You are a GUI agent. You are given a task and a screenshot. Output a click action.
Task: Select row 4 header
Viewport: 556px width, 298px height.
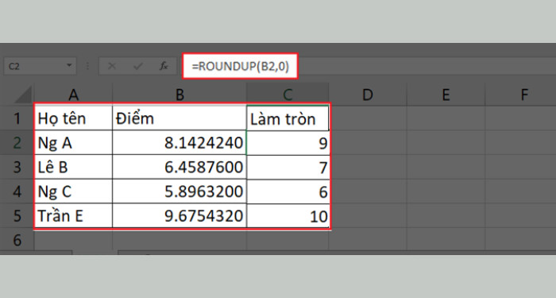(17, 192)
